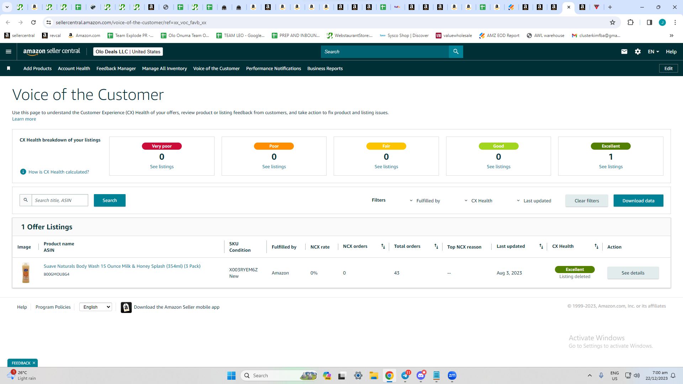Click the Windows Start button
This screenshot has width=683, height=384.
click(x=231, y=375)
